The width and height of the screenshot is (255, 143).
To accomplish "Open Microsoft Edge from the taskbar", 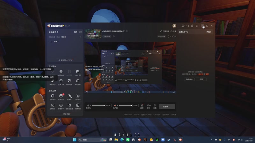I will point(122,140).
